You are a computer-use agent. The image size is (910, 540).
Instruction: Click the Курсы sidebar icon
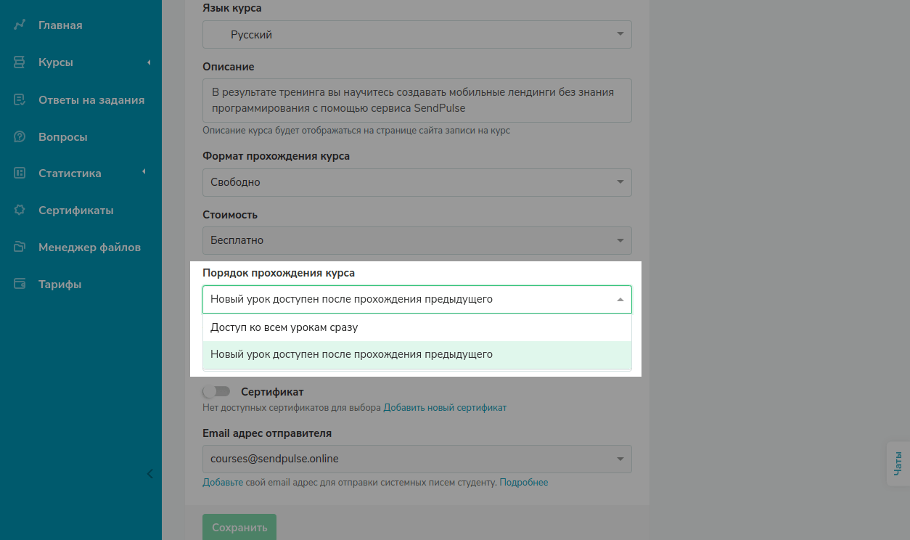point(20,62)
